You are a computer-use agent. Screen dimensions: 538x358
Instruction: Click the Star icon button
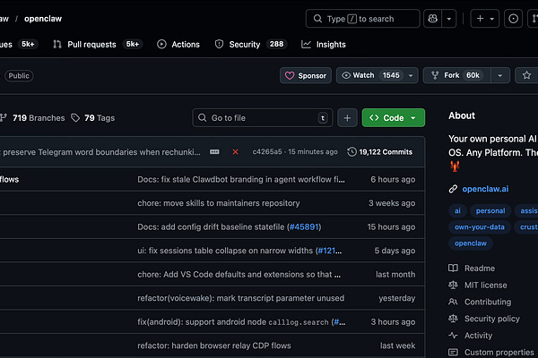(x=526, y=75)
